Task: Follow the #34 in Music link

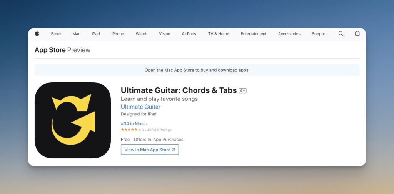Action: (x=134, y=124)
